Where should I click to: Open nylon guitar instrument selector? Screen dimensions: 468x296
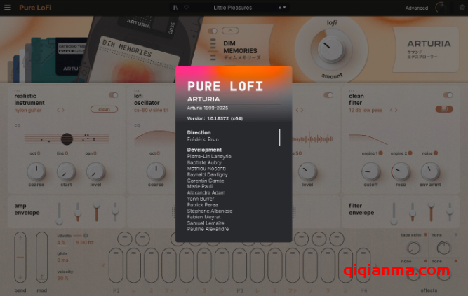tap(28, 110)
